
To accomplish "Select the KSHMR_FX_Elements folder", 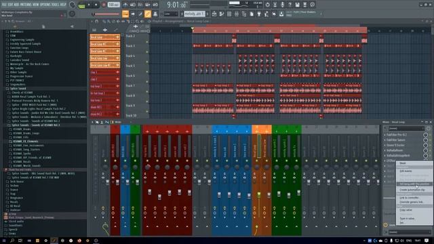I will (x=26, y=142).
